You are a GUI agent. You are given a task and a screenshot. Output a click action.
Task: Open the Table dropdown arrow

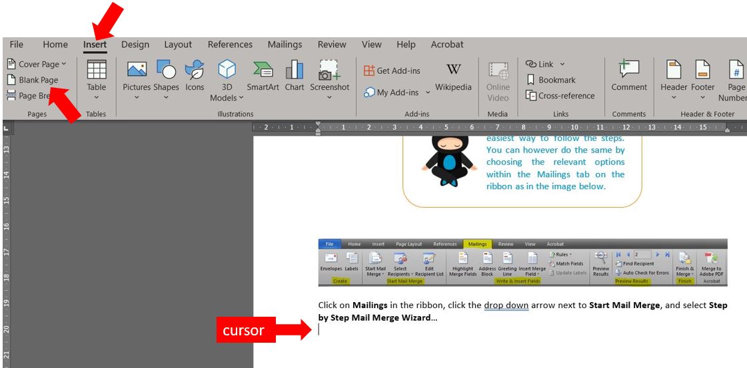(x=96, y=97)
